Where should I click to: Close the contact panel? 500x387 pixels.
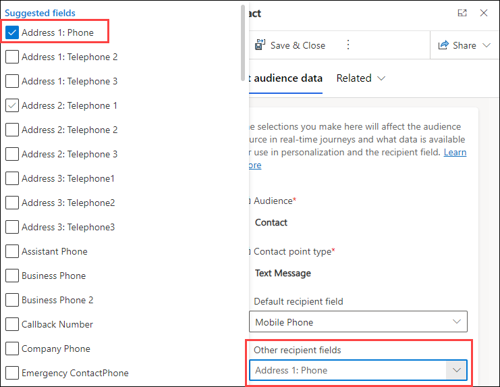coord(484,13)
